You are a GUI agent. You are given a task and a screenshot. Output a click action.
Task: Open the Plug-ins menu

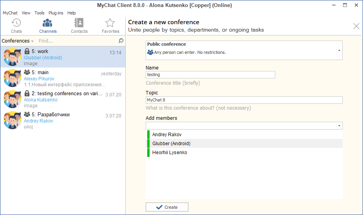[56, 13]
